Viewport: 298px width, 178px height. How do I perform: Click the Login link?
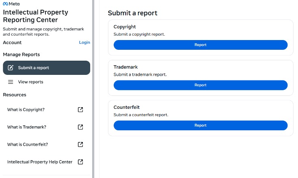pyautogui.click(x=84, y=42)
